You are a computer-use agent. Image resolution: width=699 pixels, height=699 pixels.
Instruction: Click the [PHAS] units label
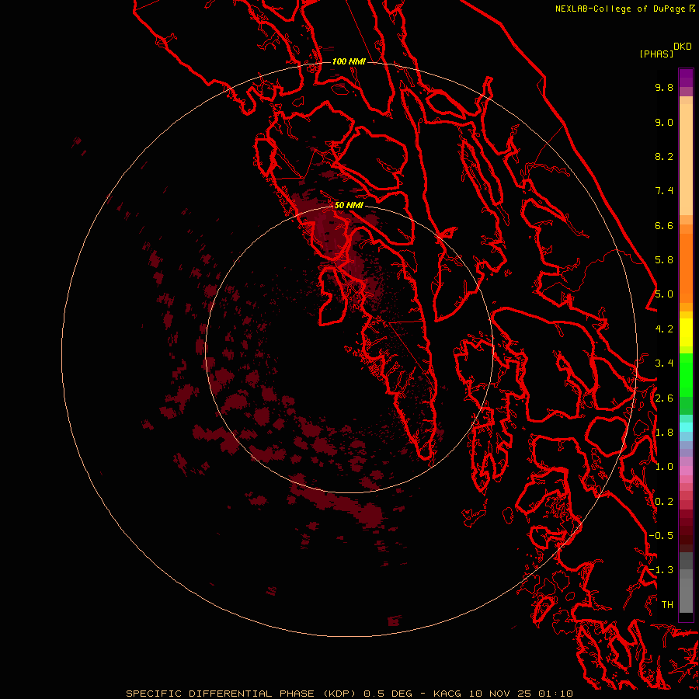pyautogui.click(x=656, y=54)
